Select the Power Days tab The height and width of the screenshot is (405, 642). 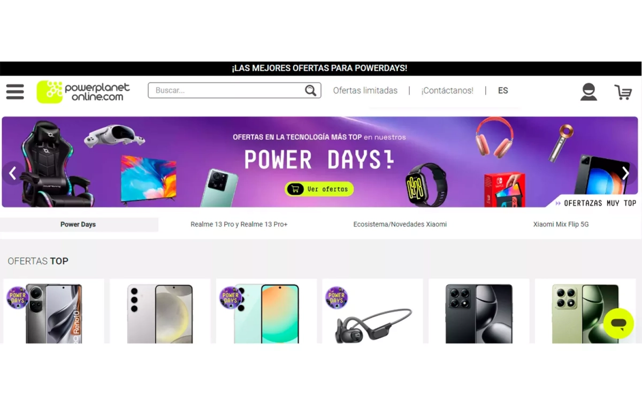pos(79,224)
